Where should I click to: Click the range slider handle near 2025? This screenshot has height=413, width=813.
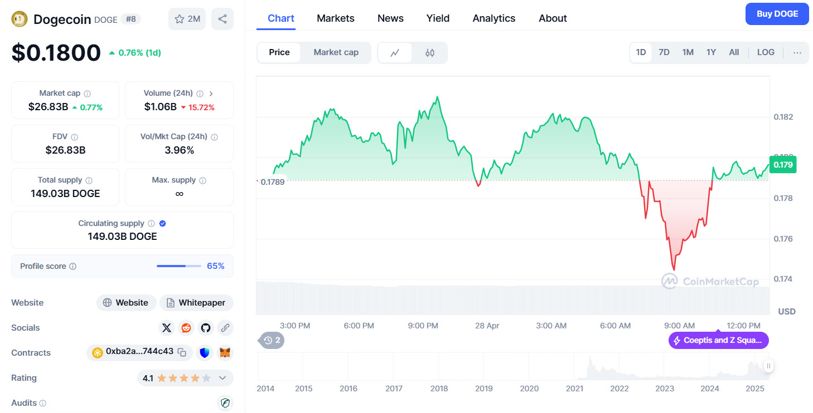(x=768, y=366)
